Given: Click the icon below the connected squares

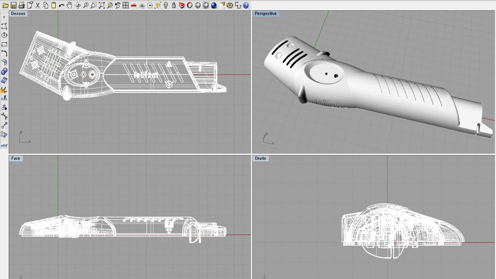Looking at the screenshot, I should pos(4,134).
